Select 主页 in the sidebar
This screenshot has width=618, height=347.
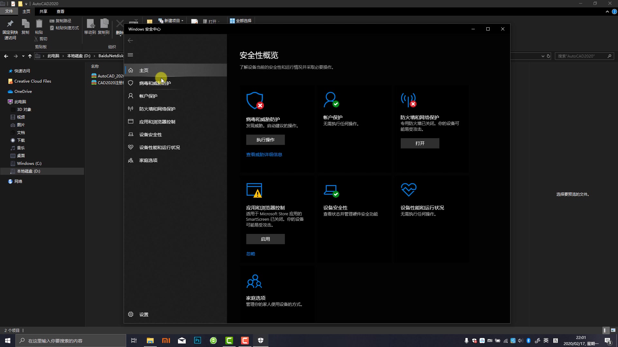tap(175, 70)
